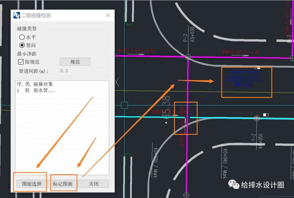This screenshot has width=294, height=198.
Task: Focus the 管道间距(m) input field
Action: [x=83, y=71]
